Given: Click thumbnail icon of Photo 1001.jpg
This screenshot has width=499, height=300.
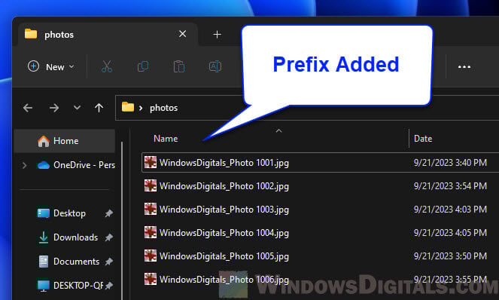Looking at the screenshot, I should [x=151, y=162].
